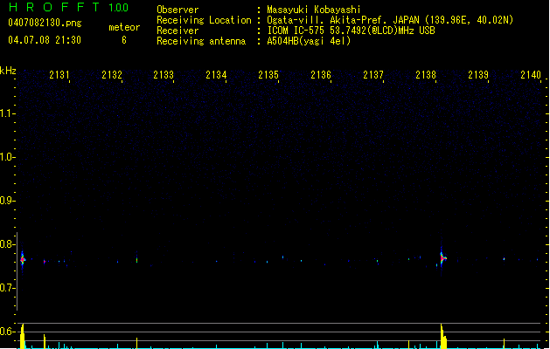Click the 0.7 kHz frequency axis label
Viewport: 550px width, 349px height.
[x=7, y=288]
